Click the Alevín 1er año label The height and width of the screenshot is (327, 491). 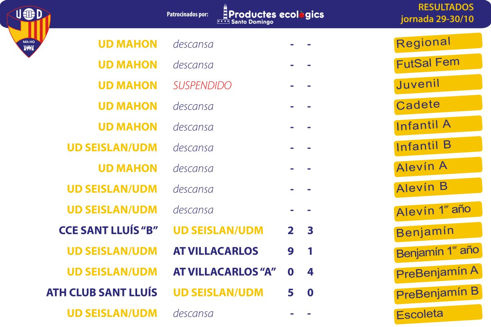click(x=438, y=211)
